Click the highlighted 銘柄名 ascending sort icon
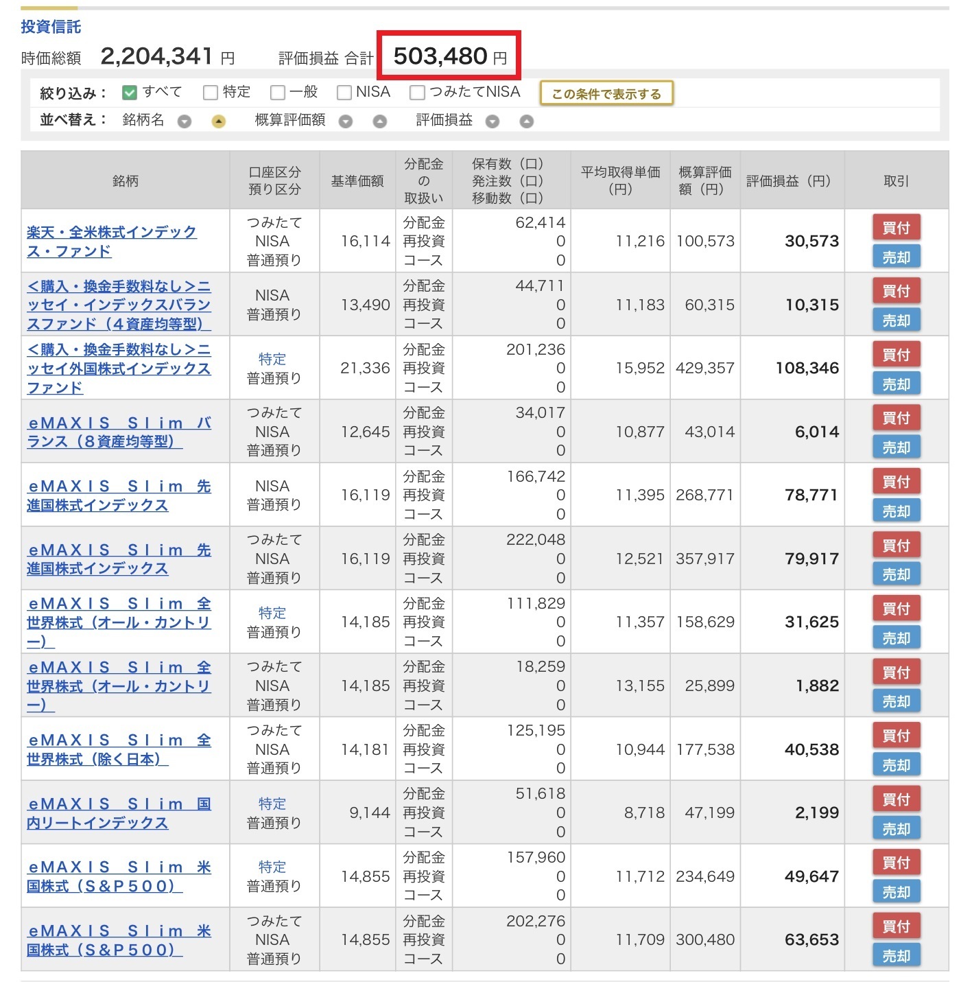This screenshot has width=961, height=982. click(x=218, y=121)
